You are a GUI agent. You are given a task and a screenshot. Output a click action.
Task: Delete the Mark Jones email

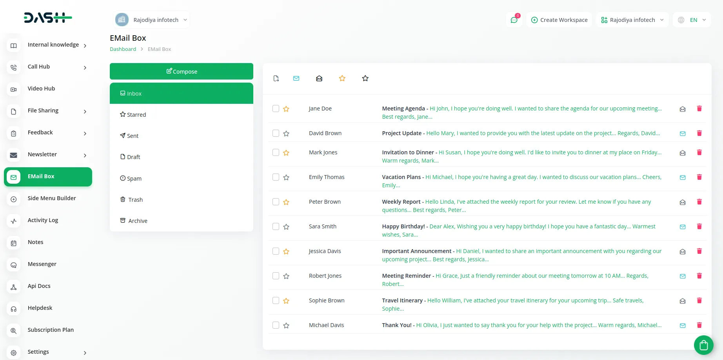coord(699,152)
